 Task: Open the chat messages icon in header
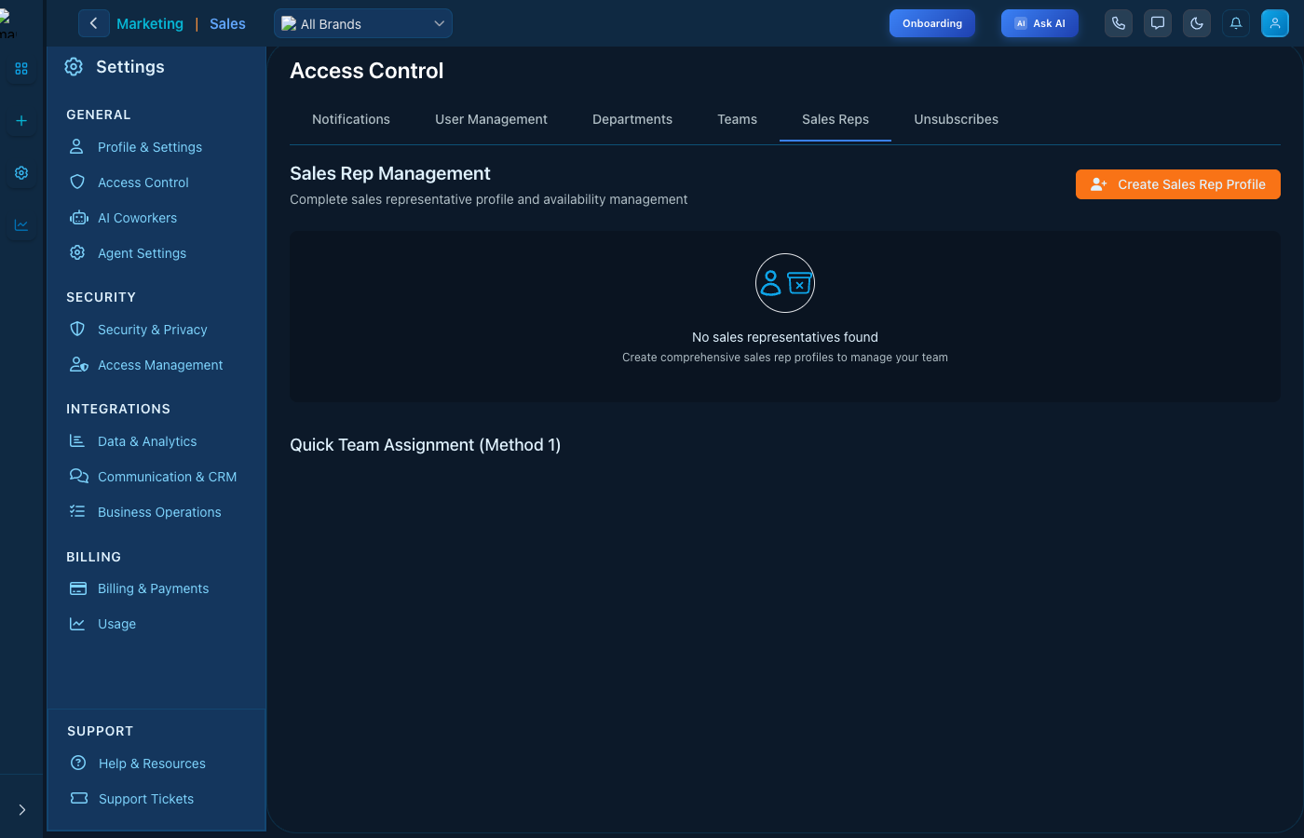(x=1158, y=23)
